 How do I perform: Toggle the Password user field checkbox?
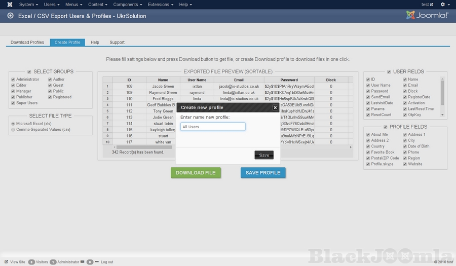coord(368,91)
